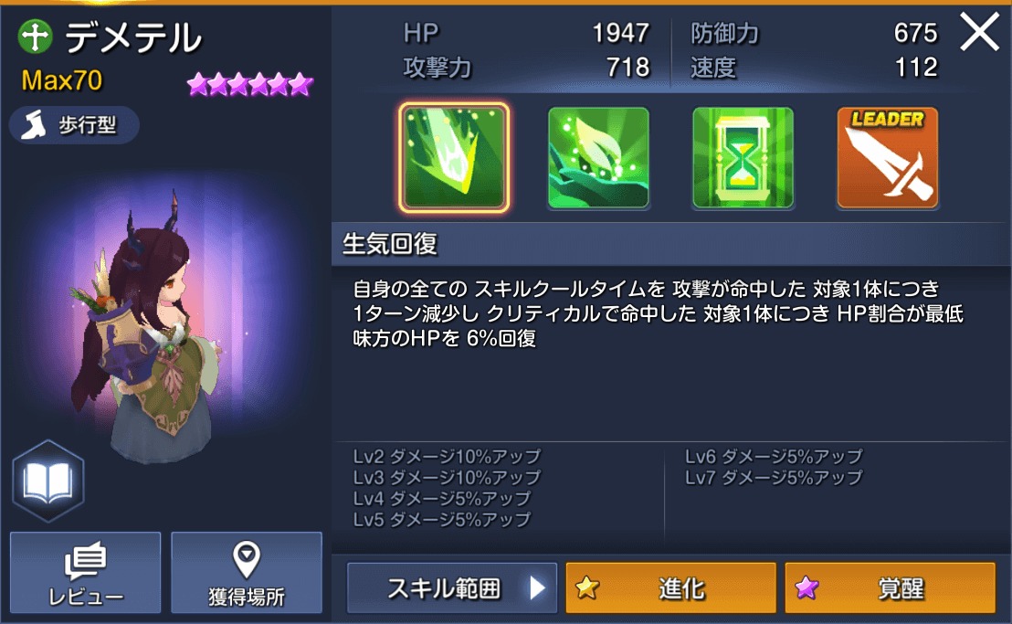The width and height of the screenshot is (1012, 624).
Task: Select the green hourglass skill icon
Action: [743, 158]
